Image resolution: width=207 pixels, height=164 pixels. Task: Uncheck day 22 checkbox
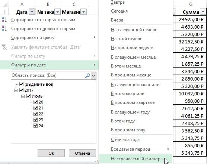click(35, 114)
